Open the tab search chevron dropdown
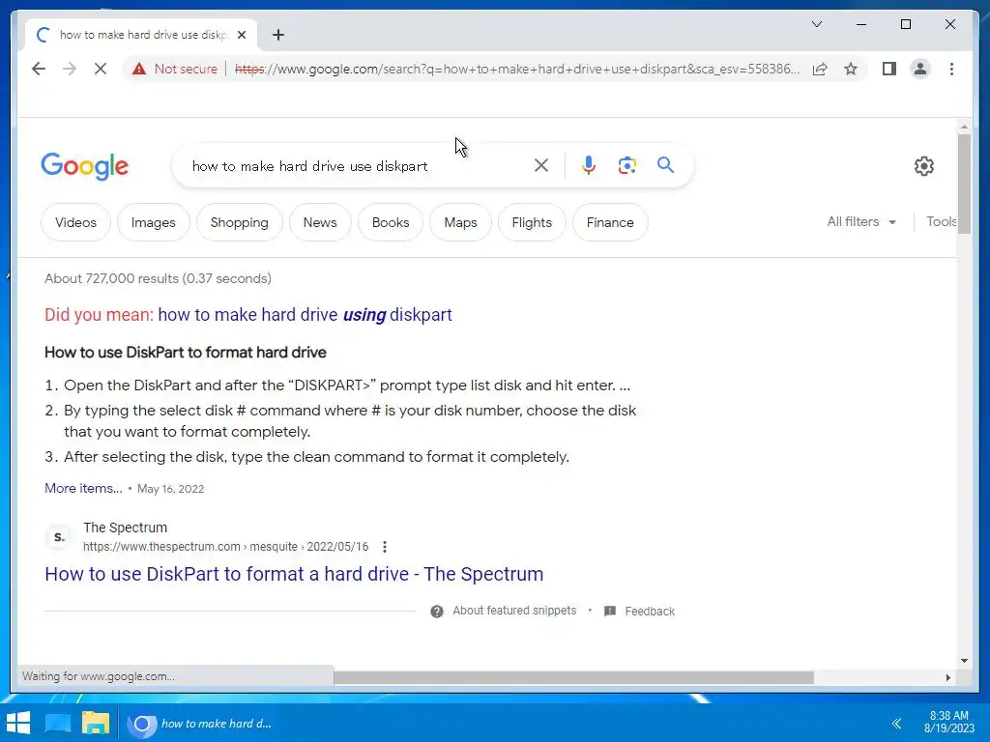990x742 pixels. coord(816,24)
